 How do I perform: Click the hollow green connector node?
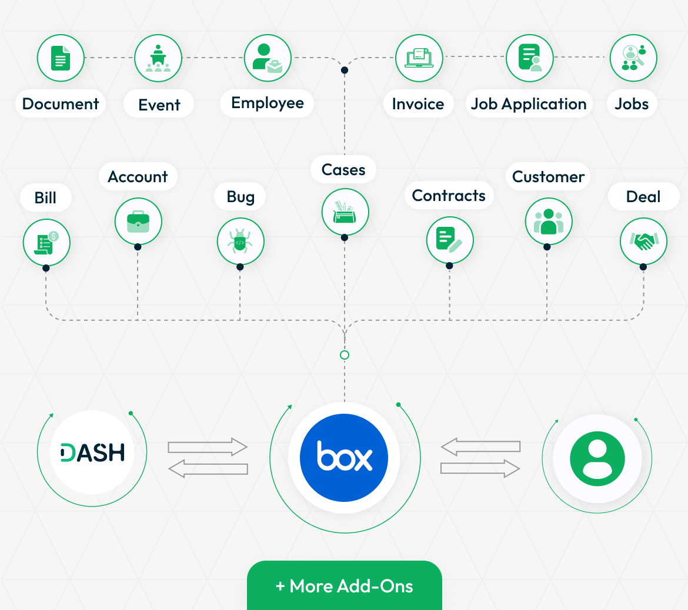click(345, 355)
